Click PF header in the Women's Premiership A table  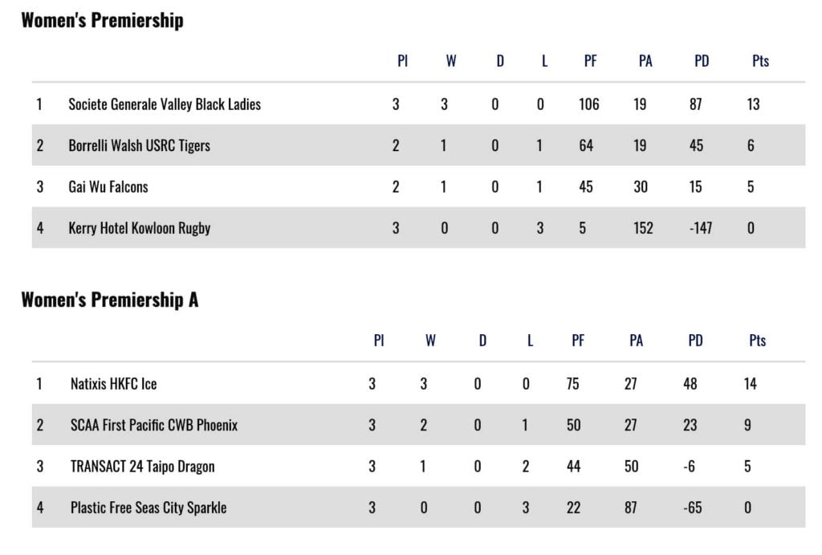click(x=578, y=341)
